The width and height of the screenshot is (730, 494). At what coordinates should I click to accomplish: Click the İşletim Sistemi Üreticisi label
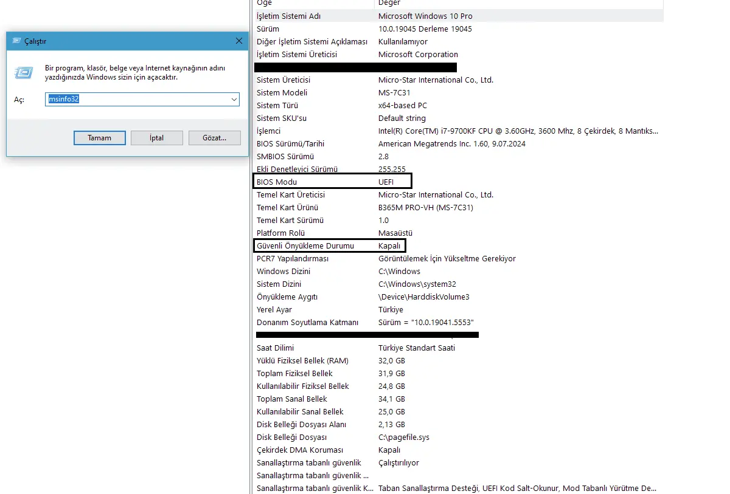point(297,54)
